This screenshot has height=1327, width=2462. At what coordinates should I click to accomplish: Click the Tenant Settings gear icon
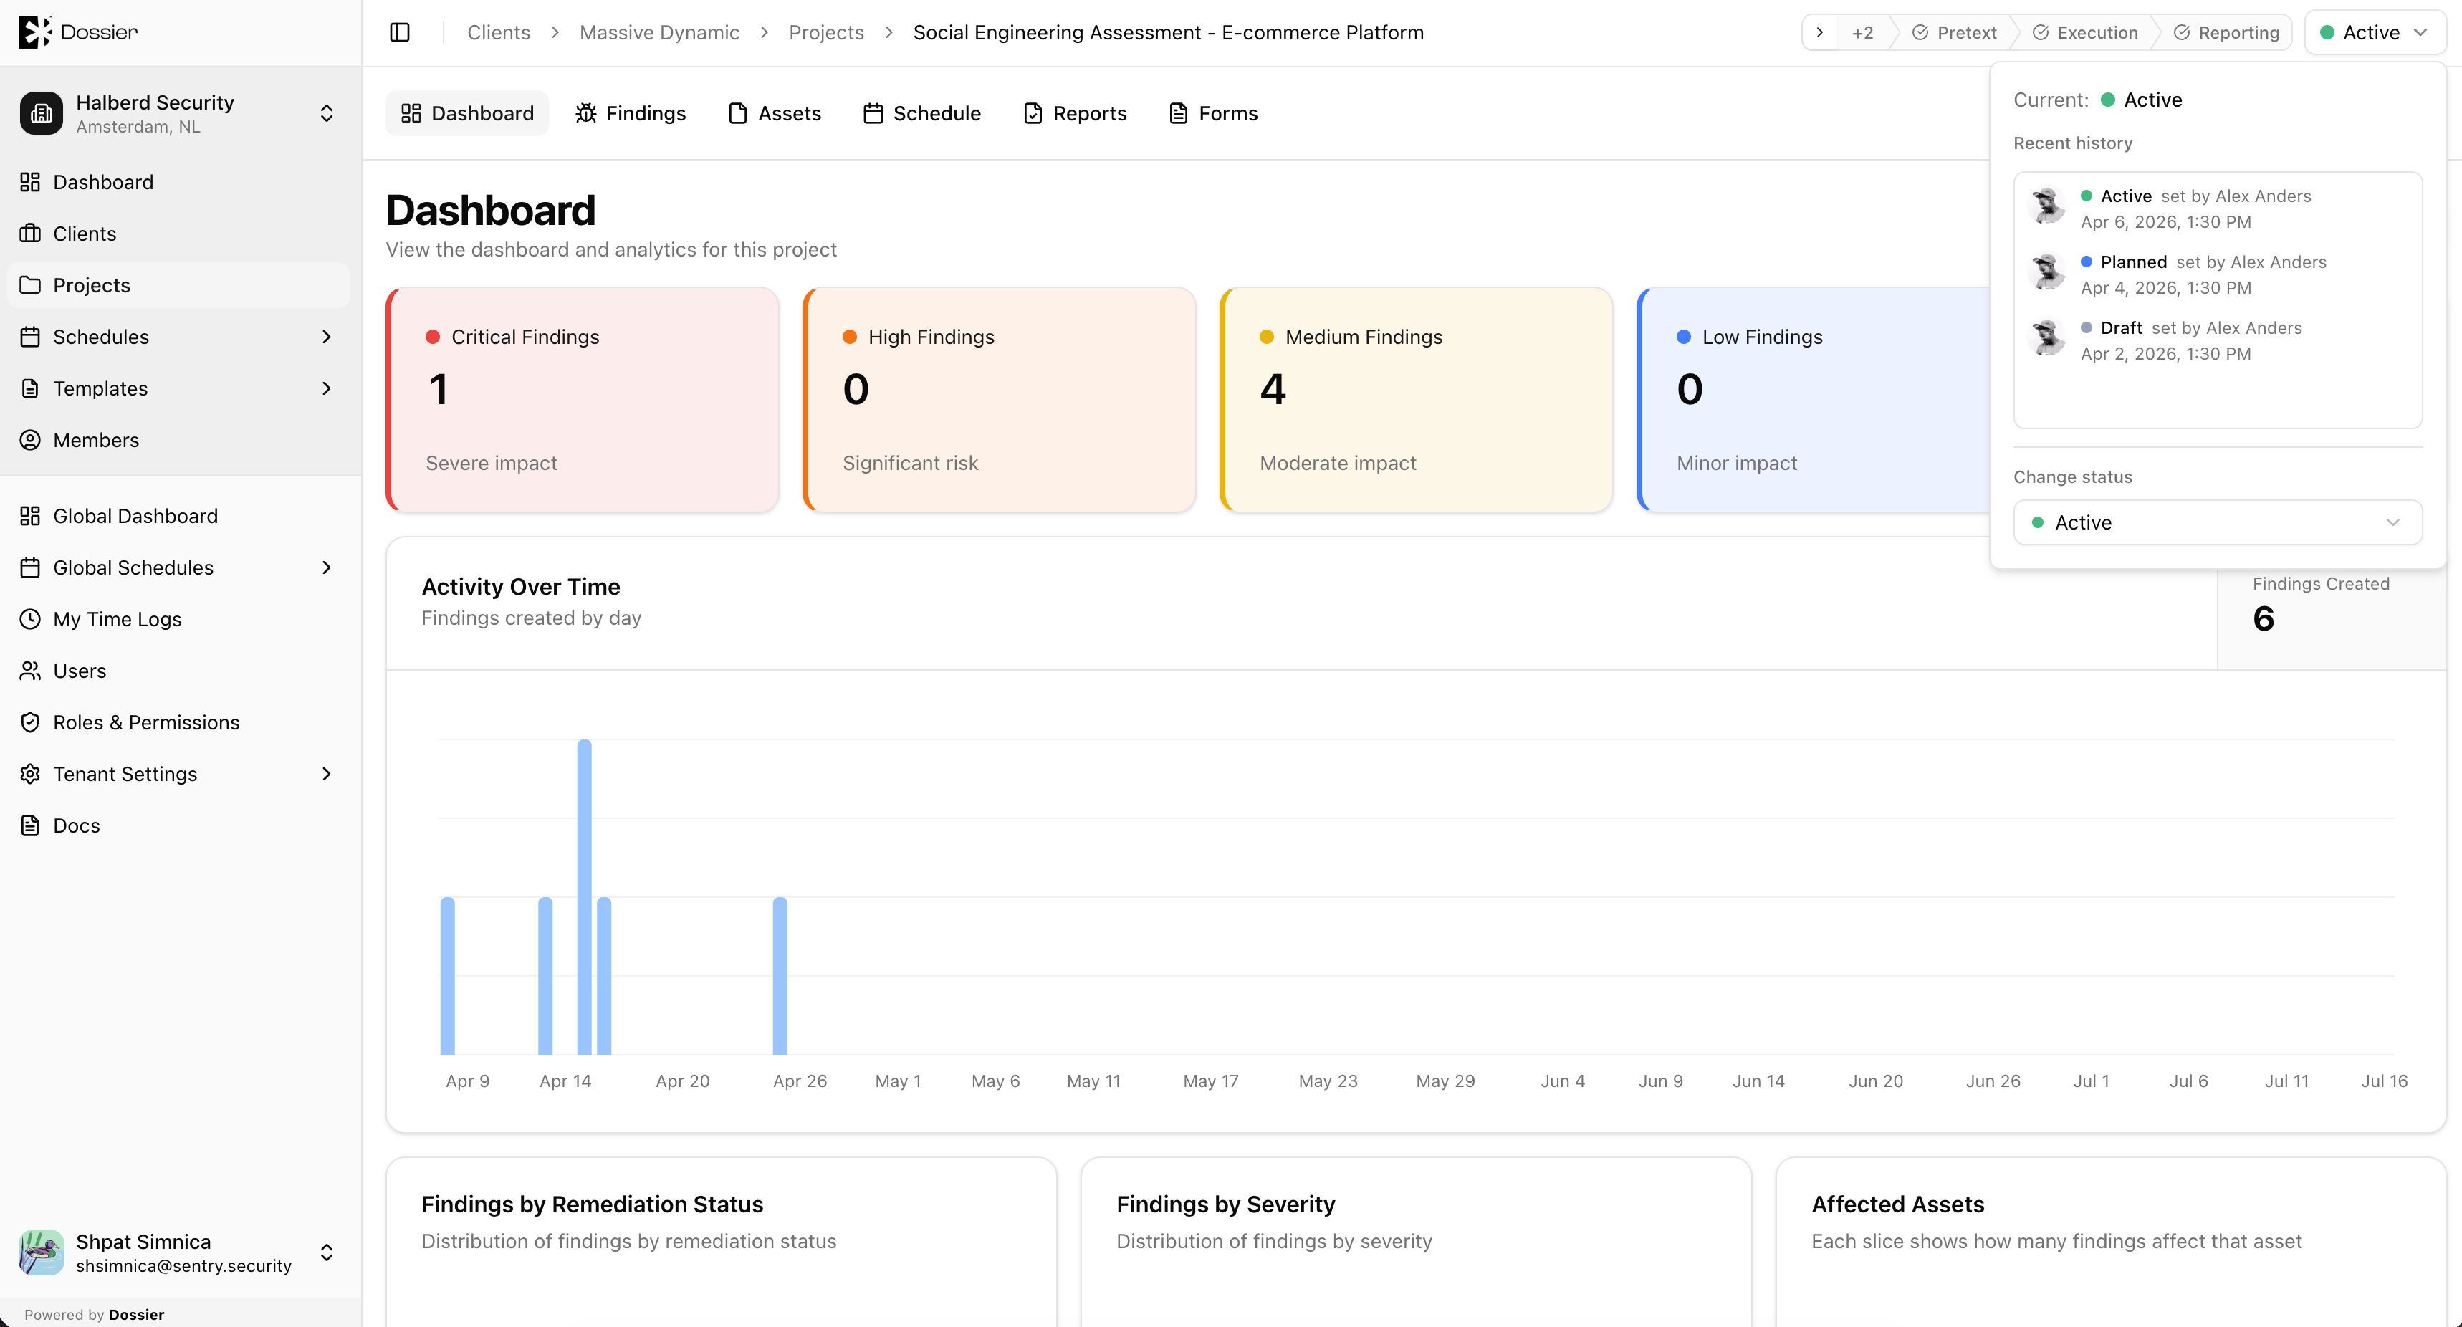pos(31,773)
